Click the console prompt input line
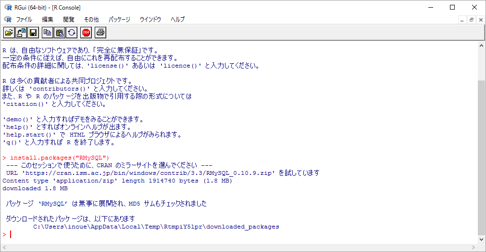The image size is (486, 252). point(238,234)
